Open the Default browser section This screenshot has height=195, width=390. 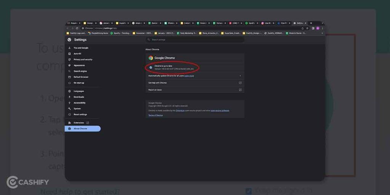pyautogui.click(x=81, y=77)
